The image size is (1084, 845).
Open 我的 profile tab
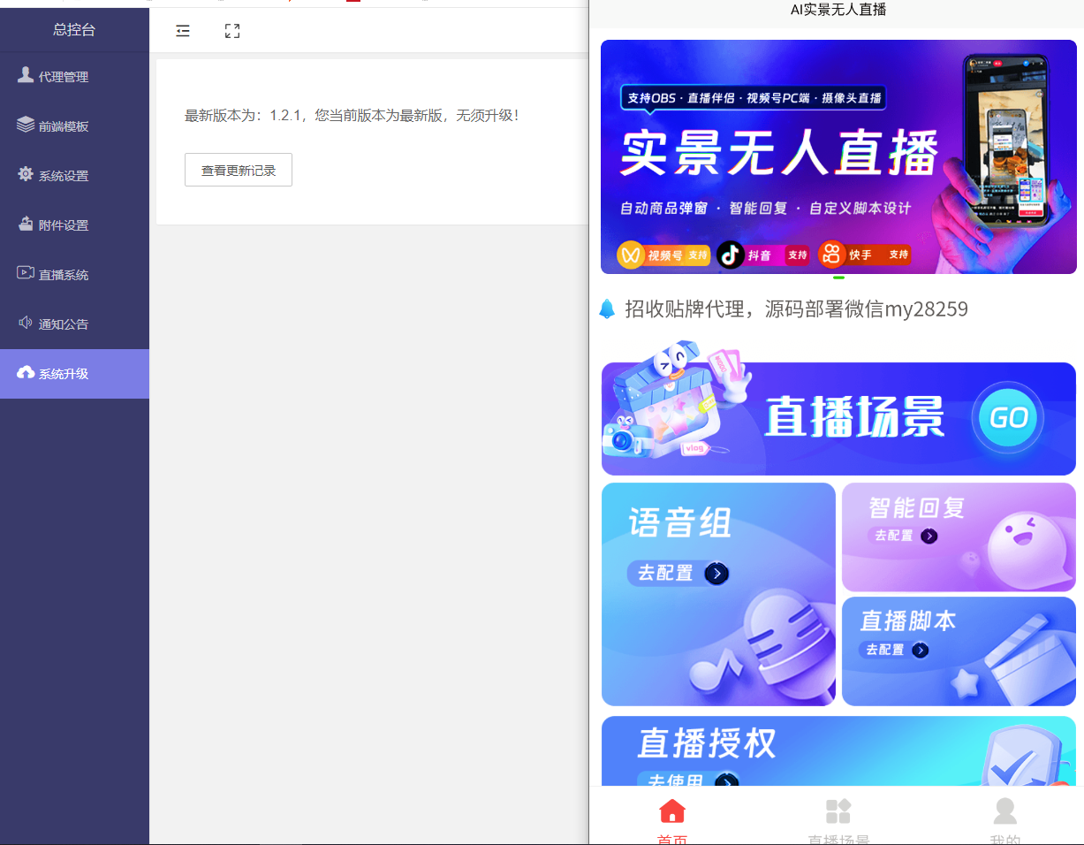(x=1004, y=818)
